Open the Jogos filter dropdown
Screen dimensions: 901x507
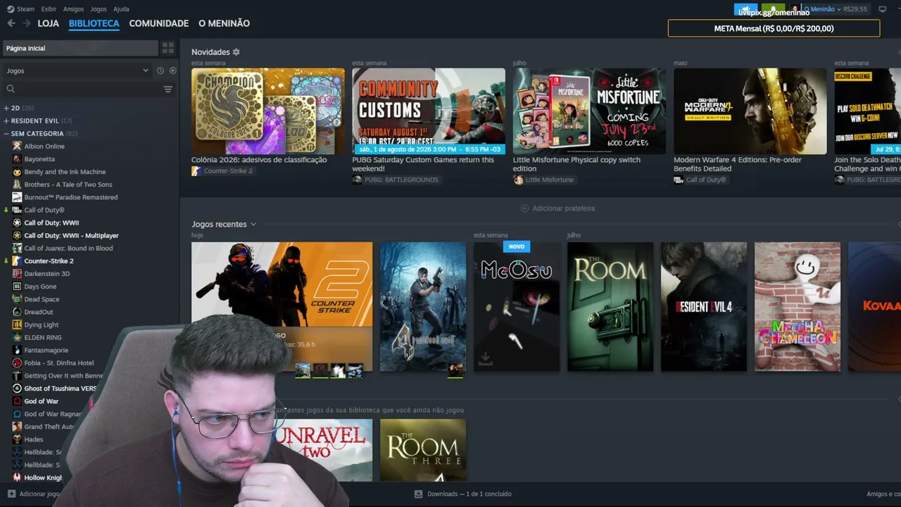(x=77, y=70)
